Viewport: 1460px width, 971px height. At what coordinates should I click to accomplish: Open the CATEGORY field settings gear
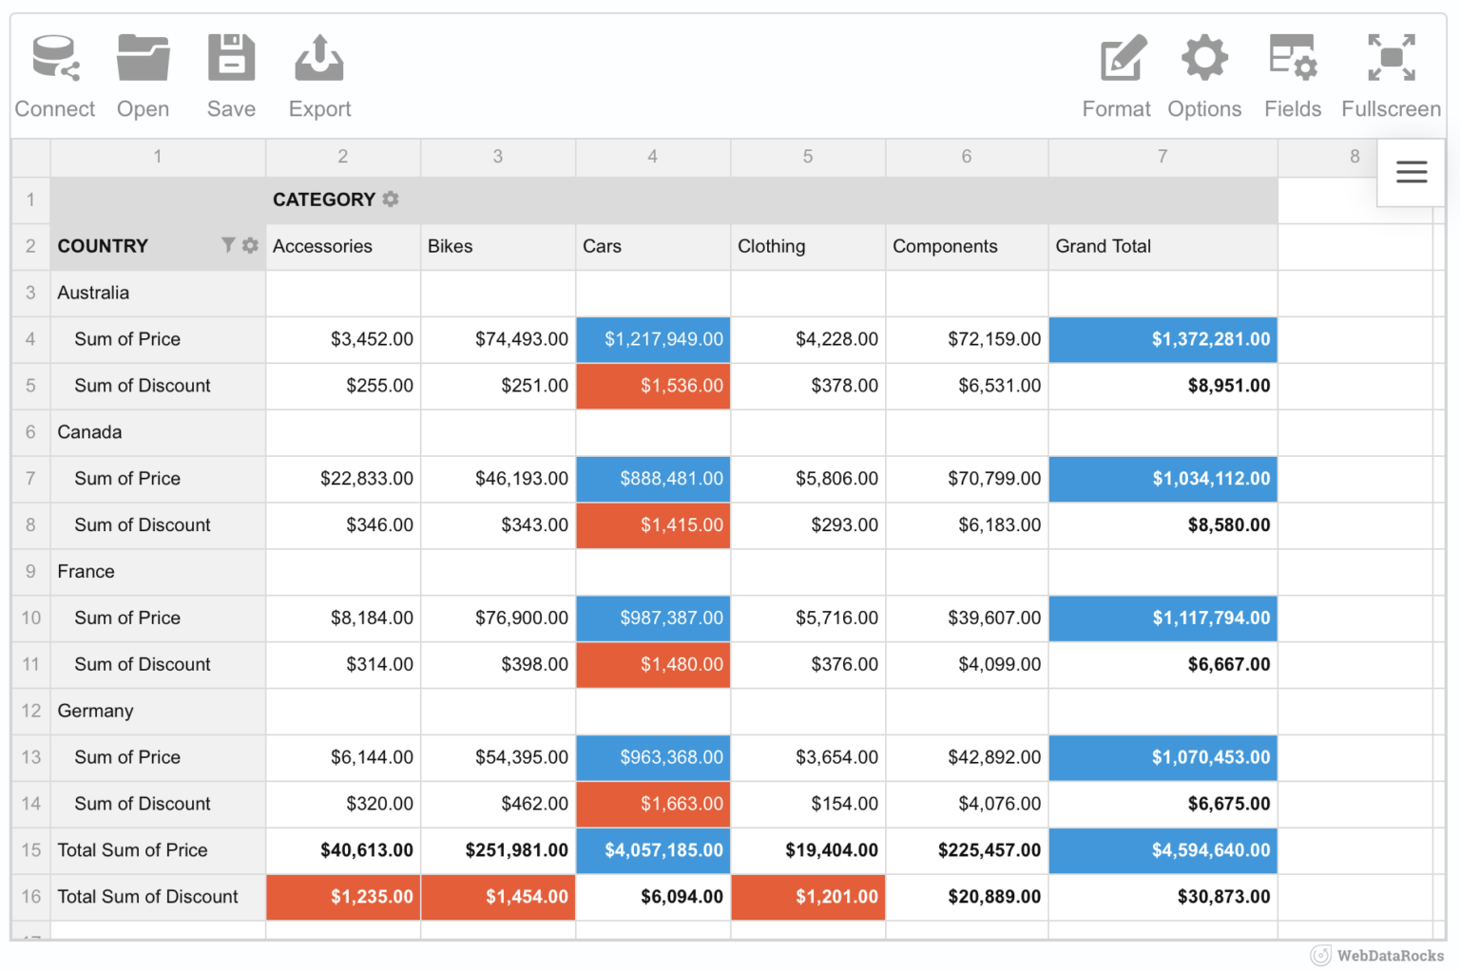point(390,200)
